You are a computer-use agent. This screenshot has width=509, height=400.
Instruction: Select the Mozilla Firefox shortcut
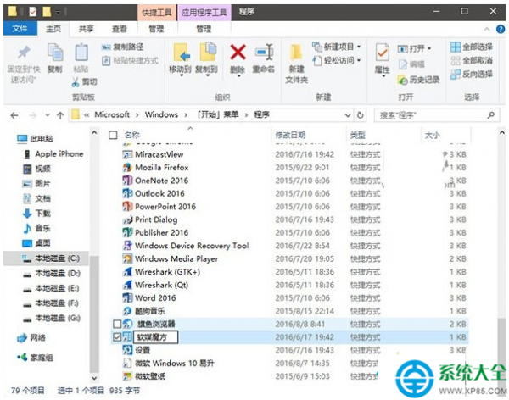click(x=156, y=168)
